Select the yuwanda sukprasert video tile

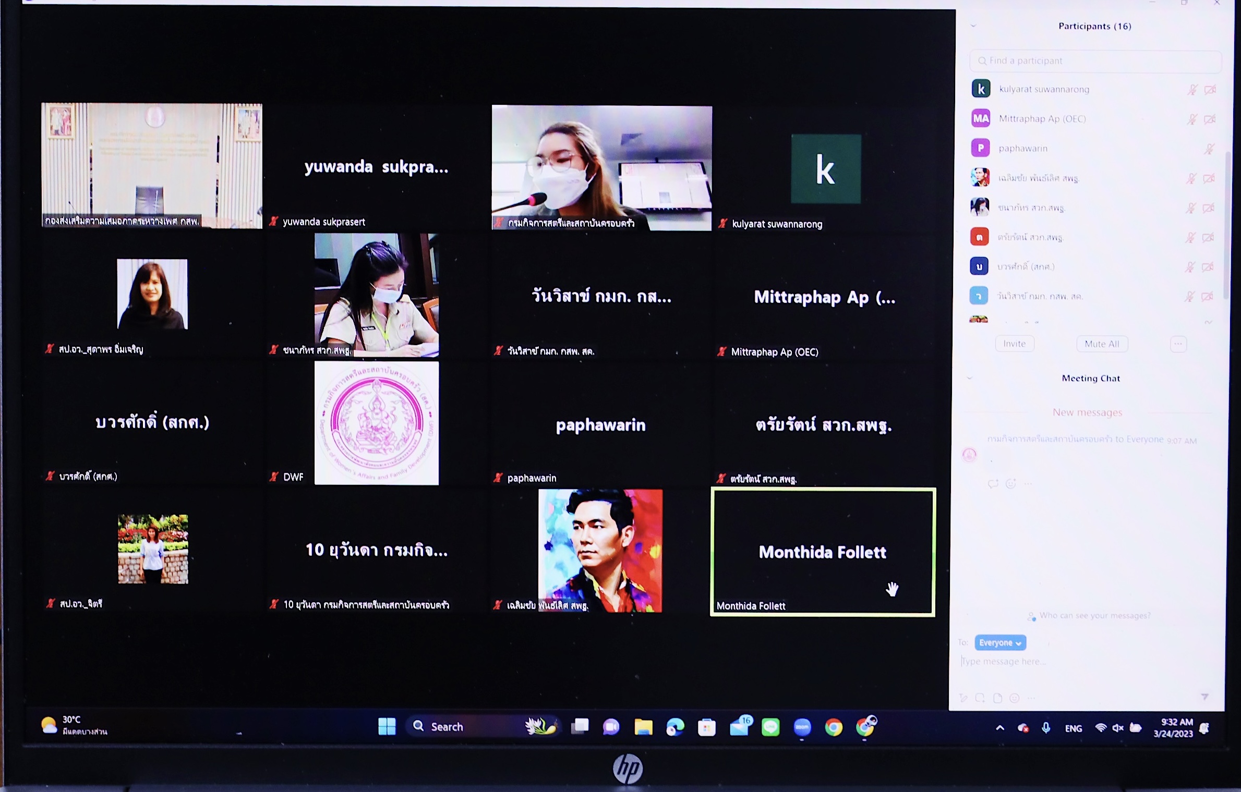pos(377,167)
